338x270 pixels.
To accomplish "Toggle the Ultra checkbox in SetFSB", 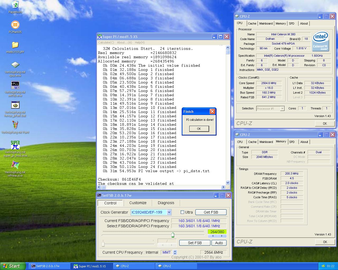I will (182, 212).
